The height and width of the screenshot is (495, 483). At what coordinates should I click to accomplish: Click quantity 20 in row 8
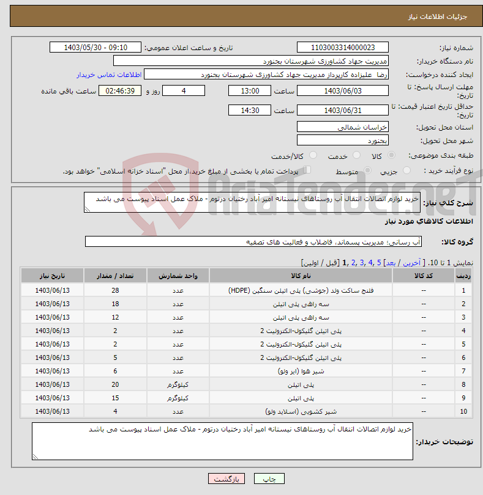(x=115, y=384)
